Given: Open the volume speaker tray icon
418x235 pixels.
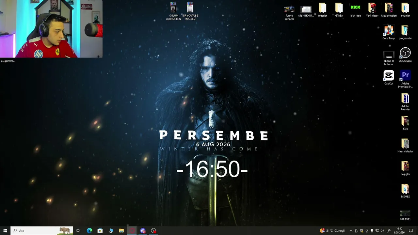Looking at the screenshot, I should 382,231.
